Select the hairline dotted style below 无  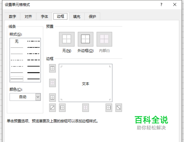(17, 47)
